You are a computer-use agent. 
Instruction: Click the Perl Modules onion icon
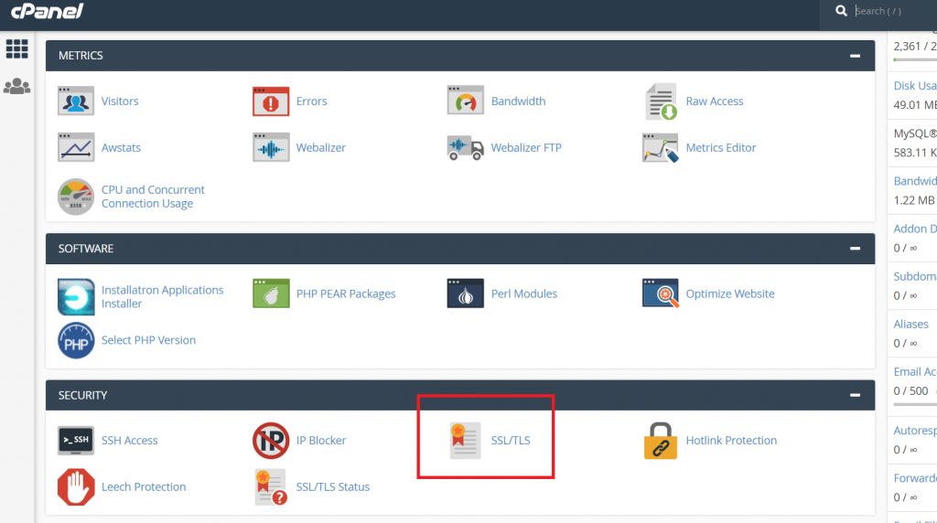tap(466, 294)
